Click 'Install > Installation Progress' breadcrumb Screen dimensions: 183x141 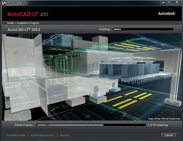(23, 23)
